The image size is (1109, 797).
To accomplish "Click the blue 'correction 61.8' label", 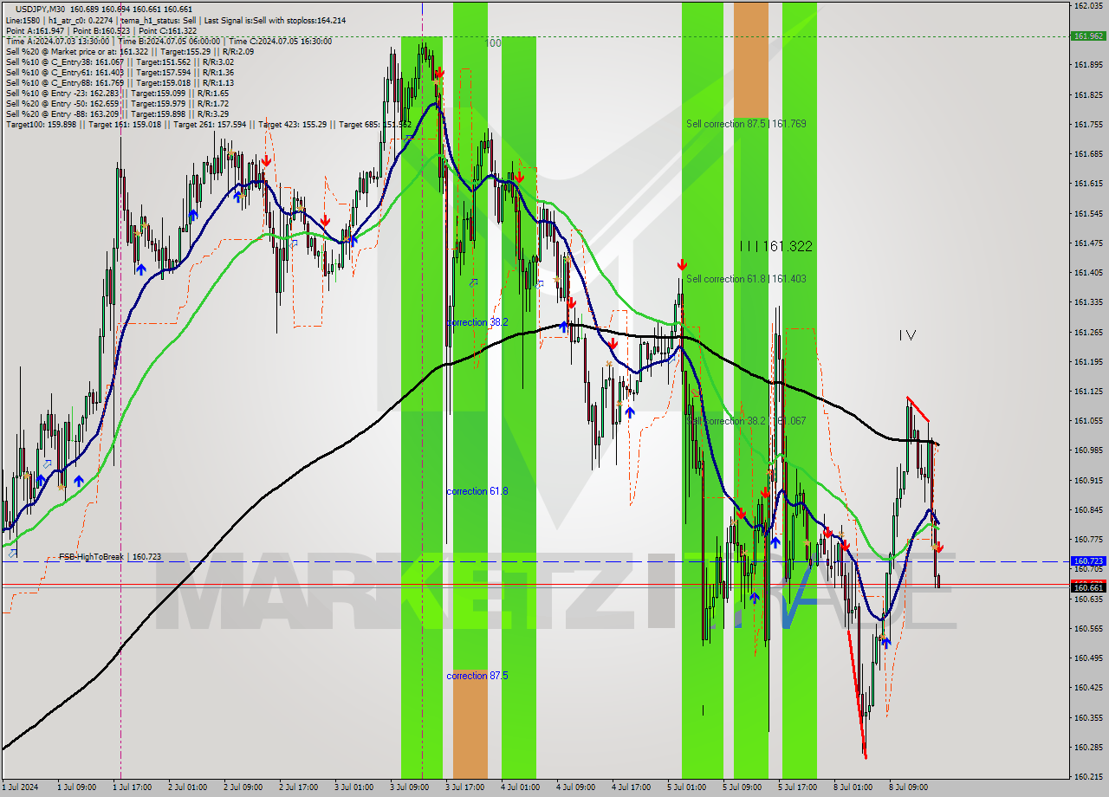I will [x=477, y=491].
